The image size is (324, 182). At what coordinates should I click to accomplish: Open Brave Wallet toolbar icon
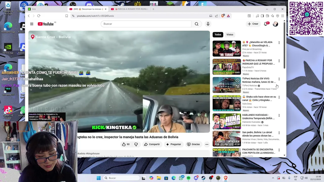pos(267,16)
